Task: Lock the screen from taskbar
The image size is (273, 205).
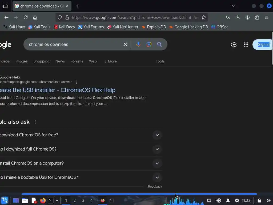Action: (x=259, y=200)
